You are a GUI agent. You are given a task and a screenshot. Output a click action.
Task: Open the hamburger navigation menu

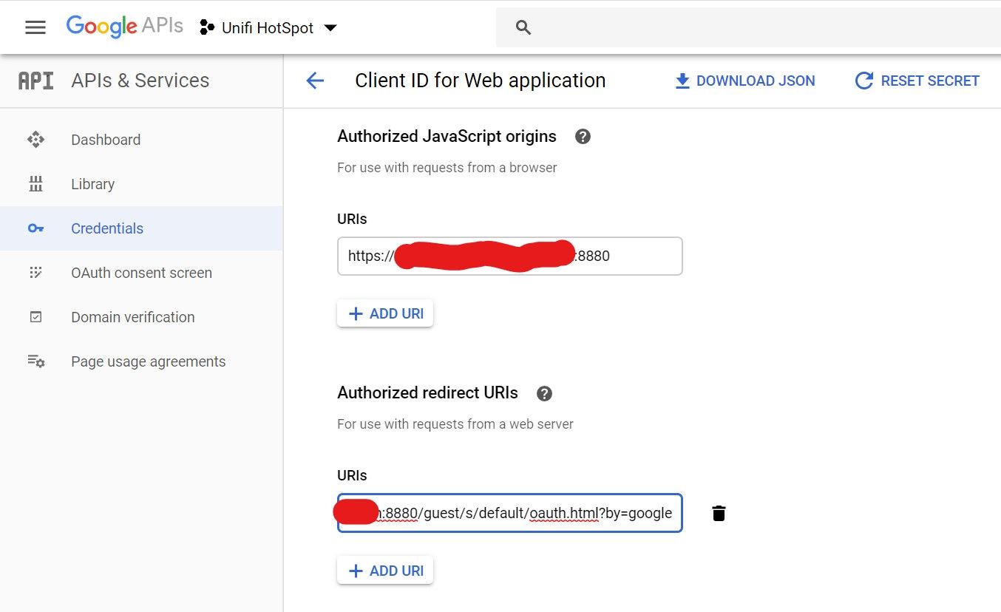pyautogui.click(x=35, y=27)
